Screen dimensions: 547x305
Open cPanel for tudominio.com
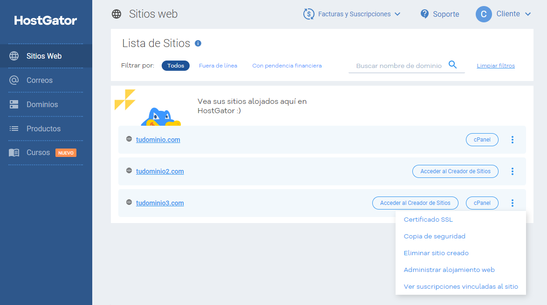pyautogui.click(x=482, y=140)
